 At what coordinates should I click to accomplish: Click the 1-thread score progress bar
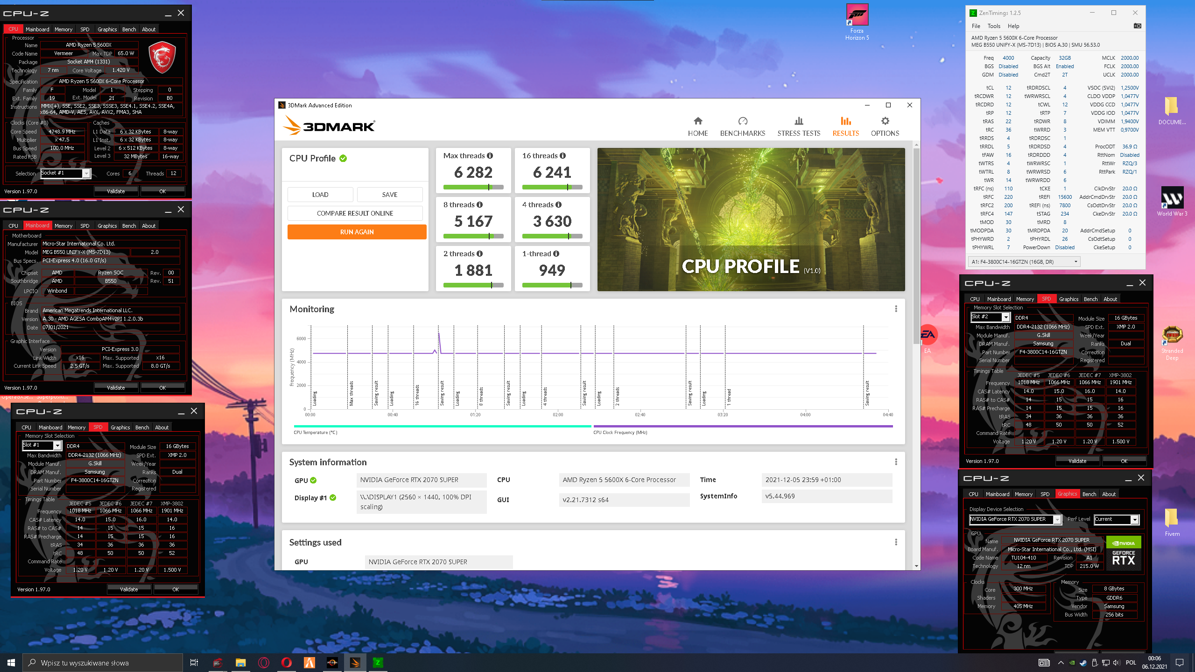click(x=552, y=285)
